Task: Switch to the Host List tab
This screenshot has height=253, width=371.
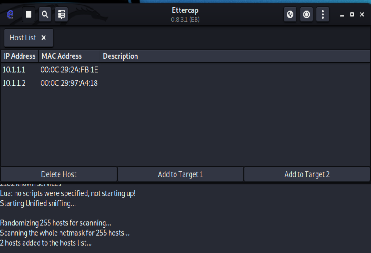Action: pyautogui.click(x=23, y=38)
